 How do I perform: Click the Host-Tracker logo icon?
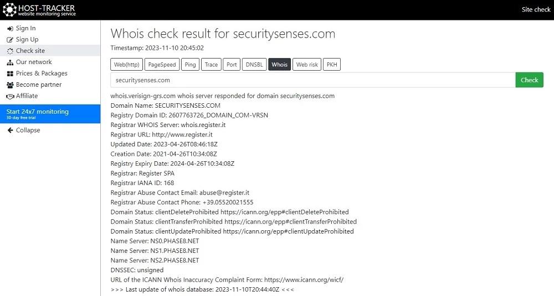[x=9, y=10]
